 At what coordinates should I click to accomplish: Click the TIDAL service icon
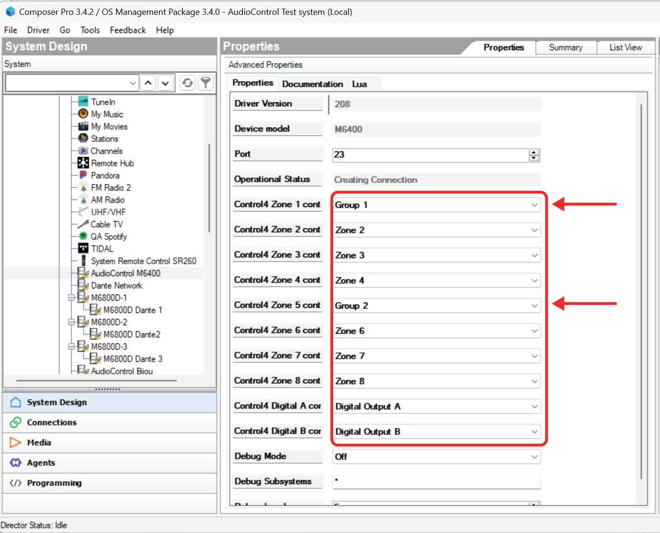83,248
